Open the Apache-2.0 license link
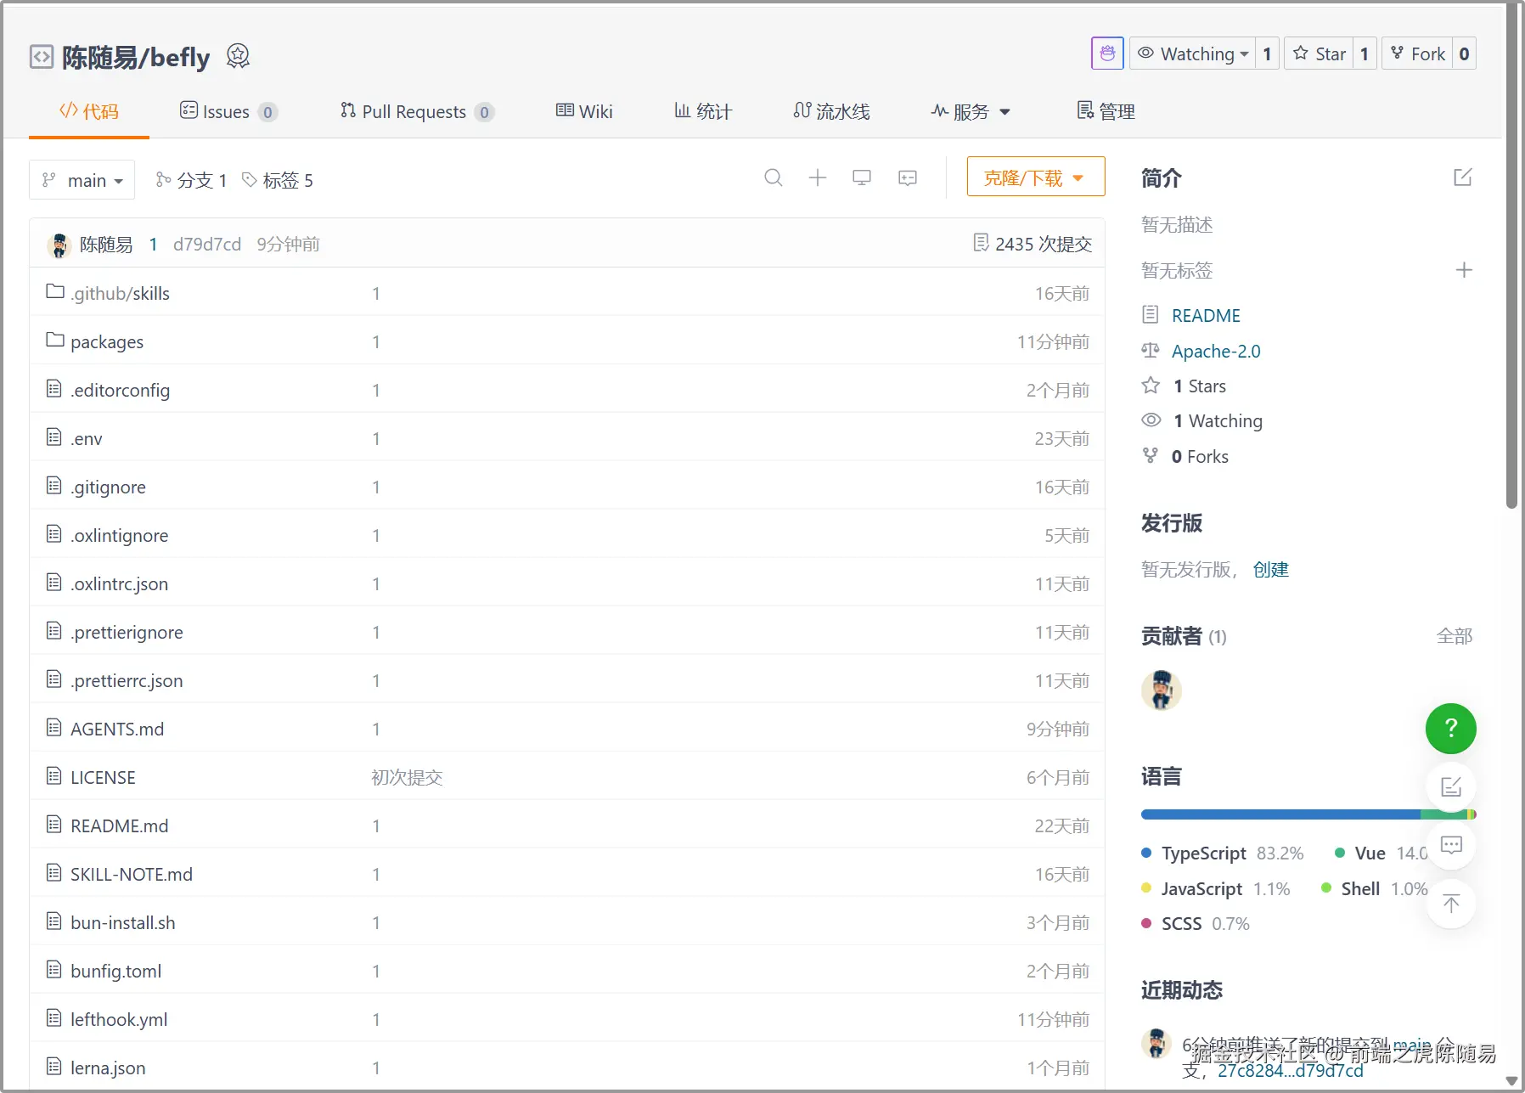Image resolution: width=1525 pixels, height=1093 pixels. (x=1215, y=351)
